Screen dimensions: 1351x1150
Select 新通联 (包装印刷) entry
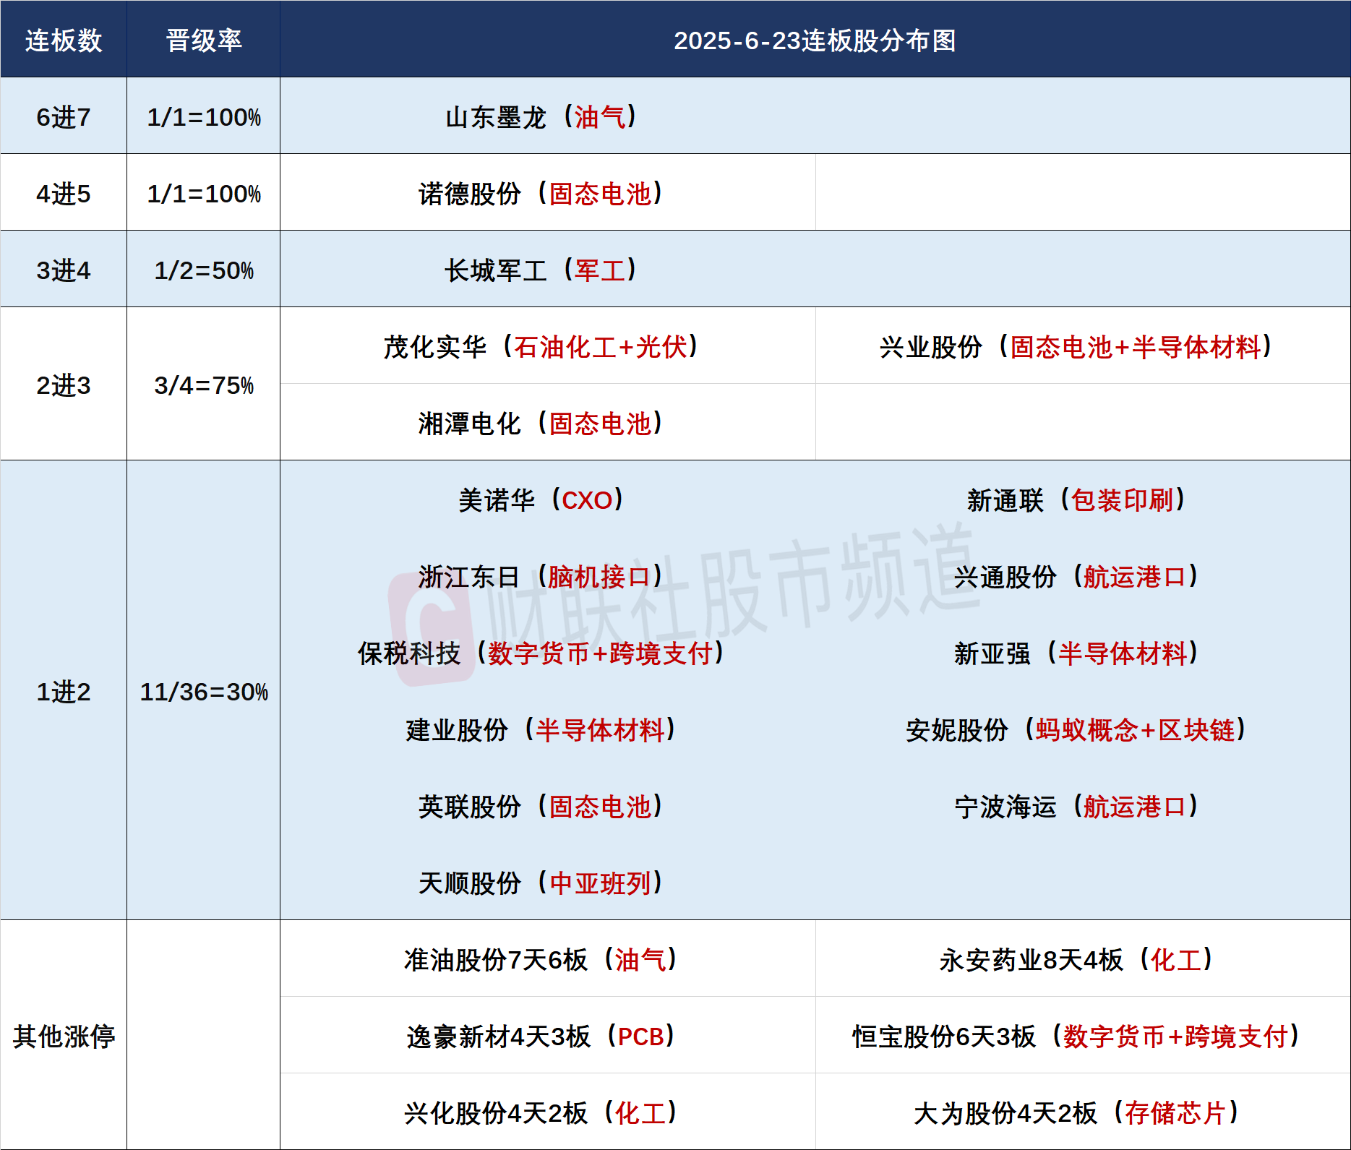click(x=1076, y=499)
